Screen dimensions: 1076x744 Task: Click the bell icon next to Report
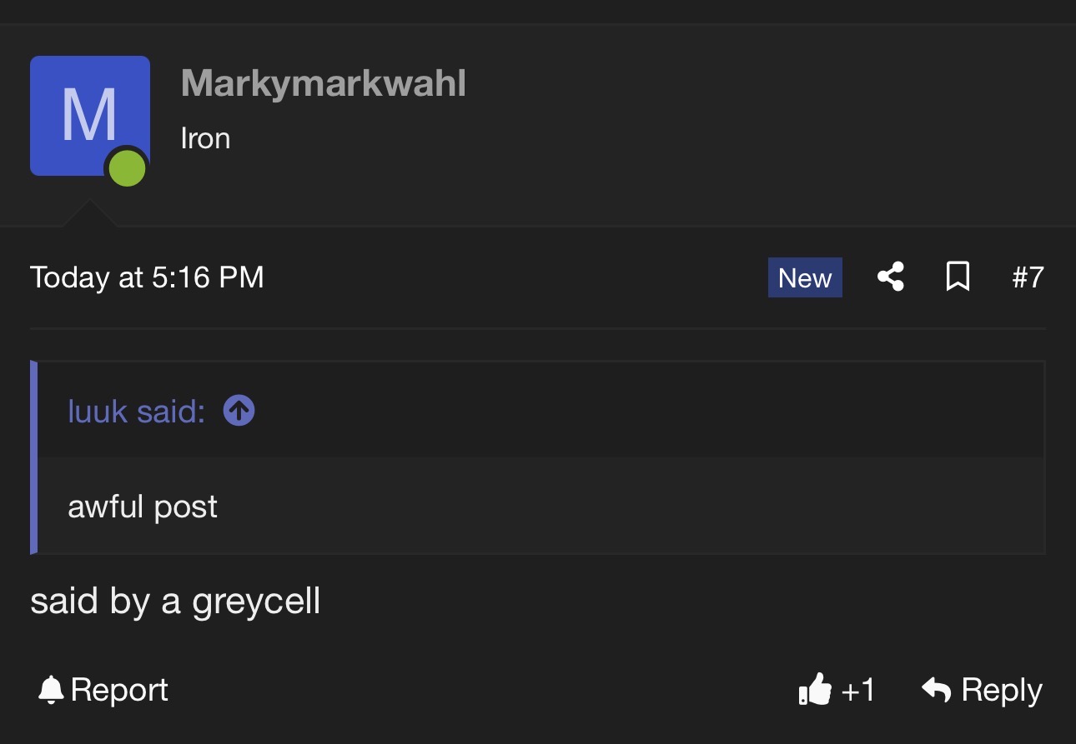coord(51,690)
